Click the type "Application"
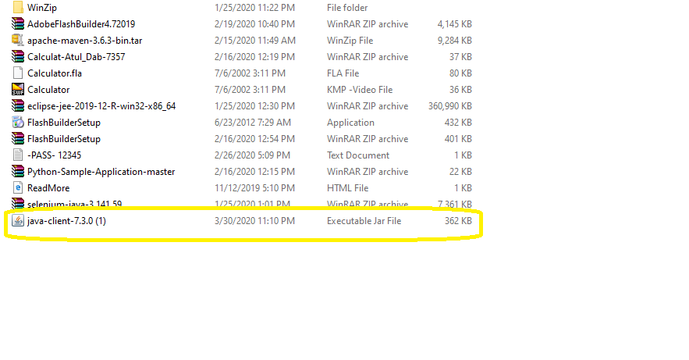This screenshot has height=360, width=689. (350, 123)
